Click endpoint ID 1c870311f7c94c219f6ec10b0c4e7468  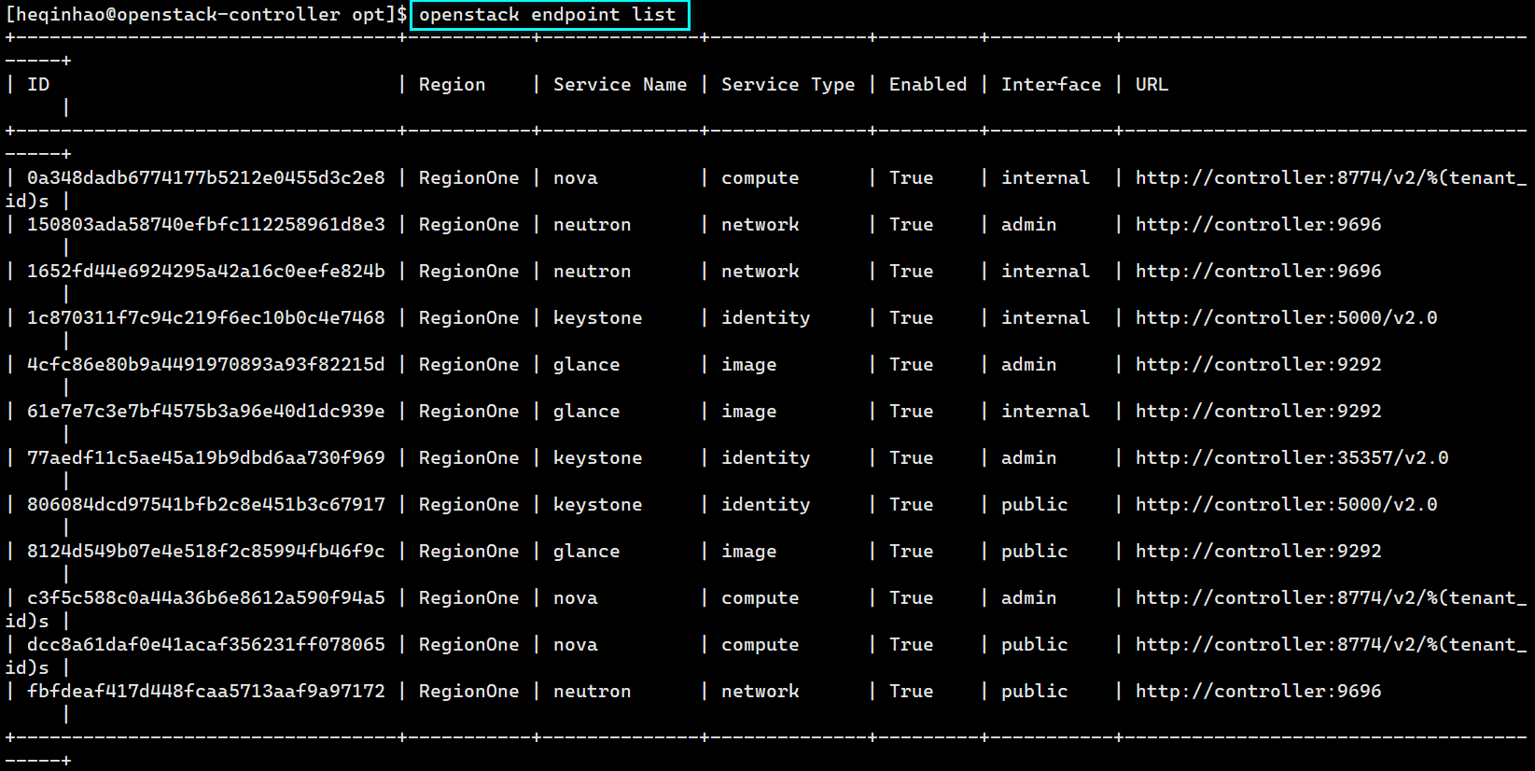pyautogui.click(x=205, y=318)
